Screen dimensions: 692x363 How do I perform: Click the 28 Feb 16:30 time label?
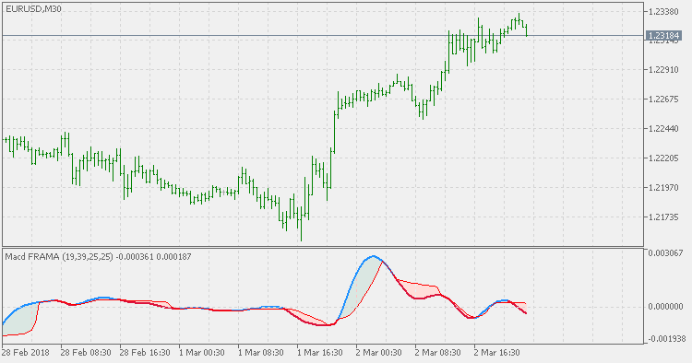point(145,353)
